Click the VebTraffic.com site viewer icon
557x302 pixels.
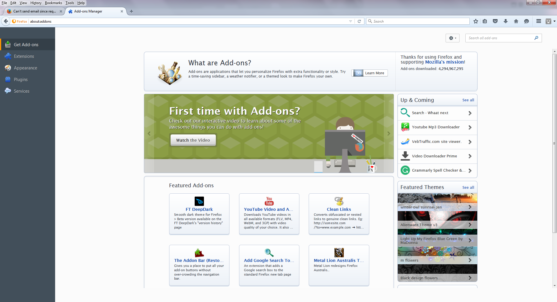tap(405, 142)
